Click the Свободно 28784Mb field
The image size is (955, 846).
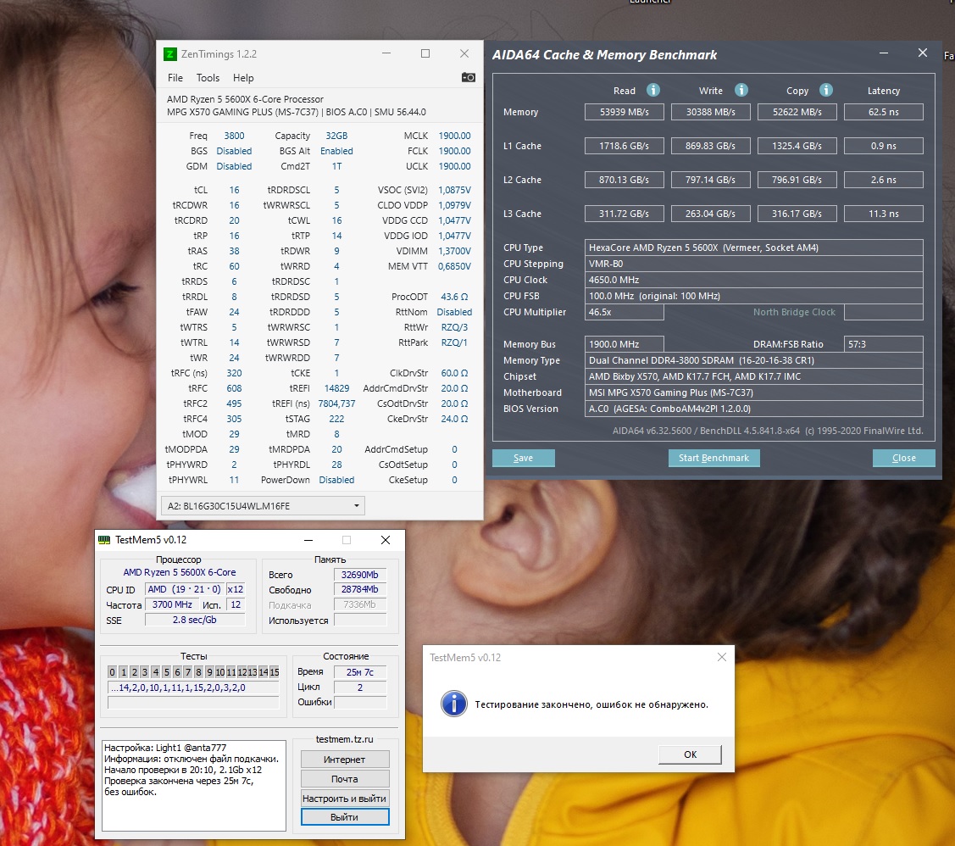point(360,590)
